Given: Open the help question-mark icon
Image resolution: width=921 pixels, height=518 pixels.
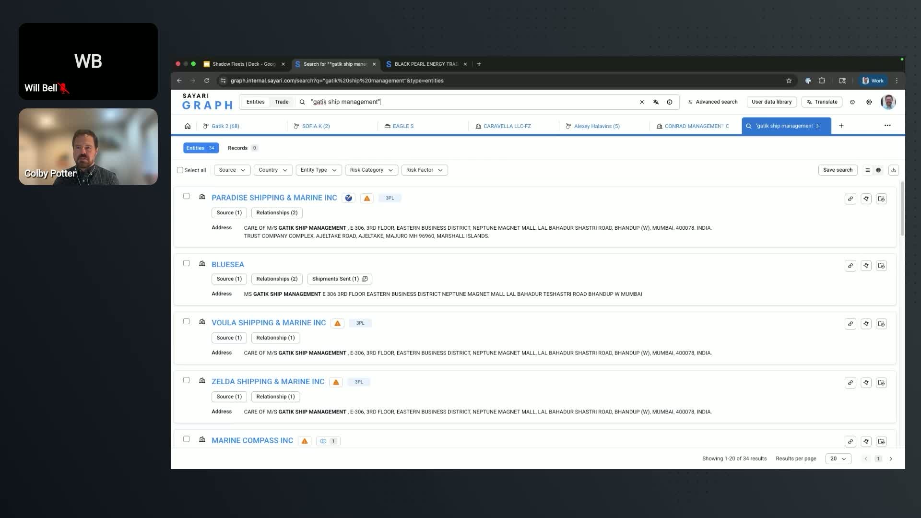Looking at the screenshot, I should click(x=852, y=102).
